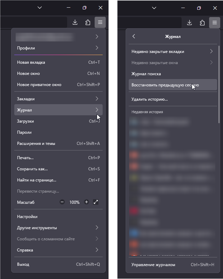Expand the Закладки submenu

pos(58,99)
